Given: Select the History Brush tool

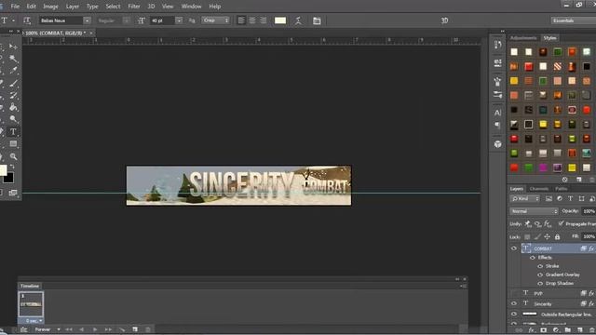Looking at the screenshot, I should click(x=13, y=95).
